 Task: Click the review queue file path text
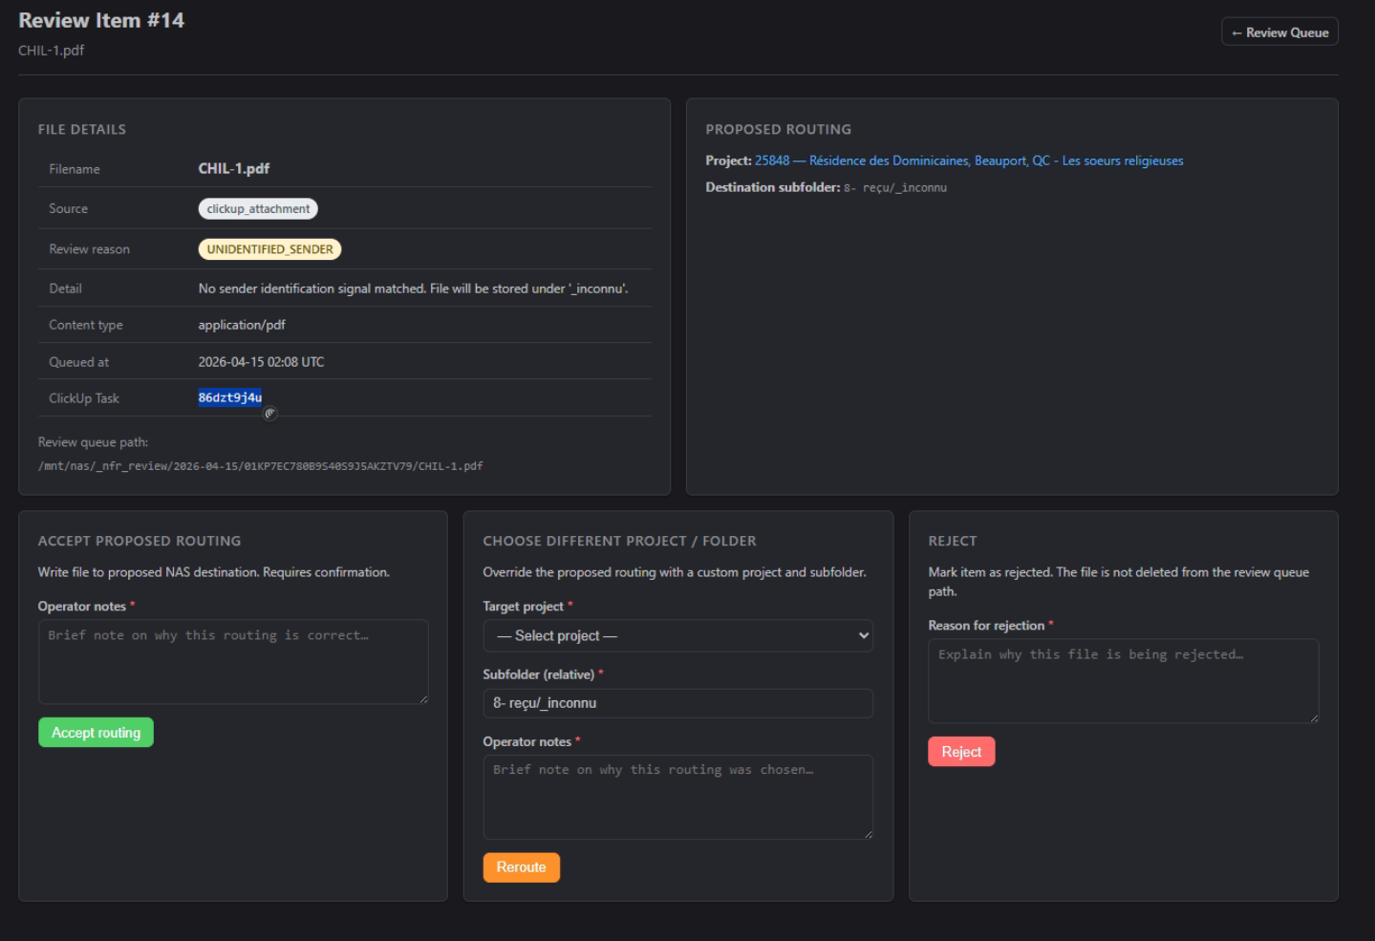[260, 466]
